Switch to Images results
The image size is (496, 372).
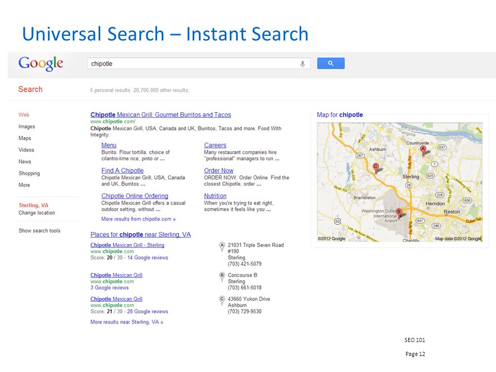click(x=26, y=127)
